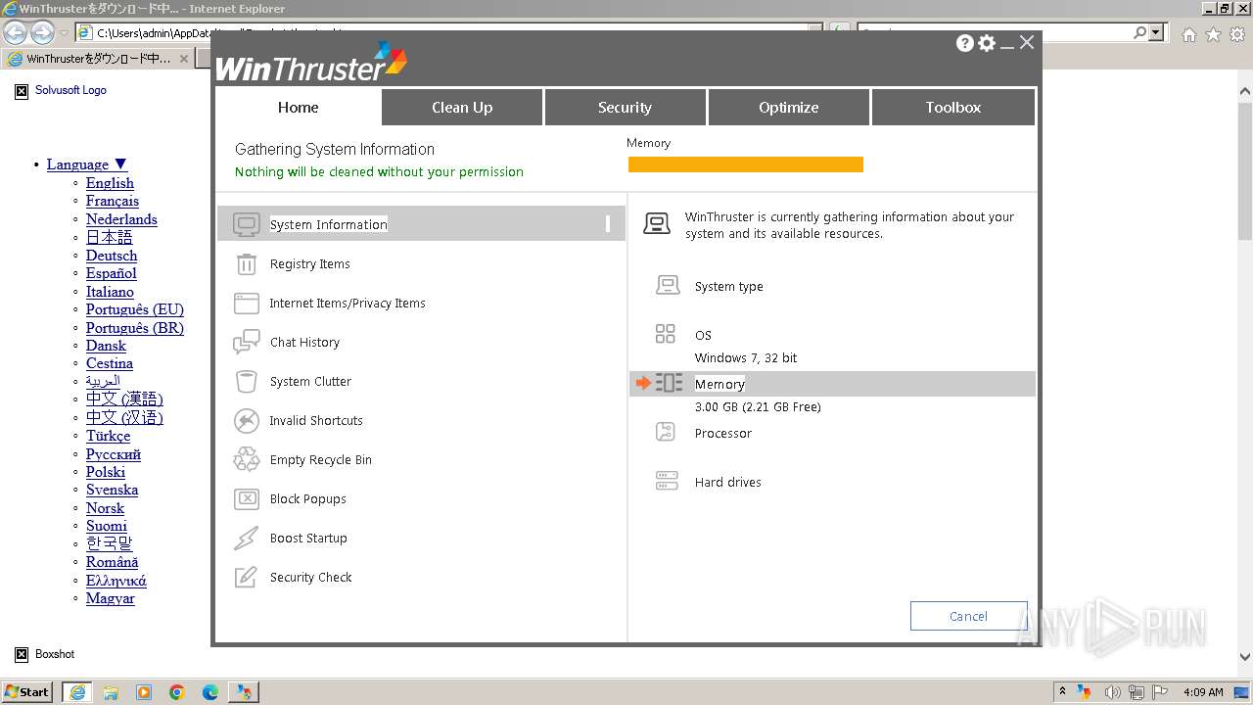Viewport: 1253px width, 705px height.
Task: Click the Chat History speech bubbles icon
Action: 247,342
